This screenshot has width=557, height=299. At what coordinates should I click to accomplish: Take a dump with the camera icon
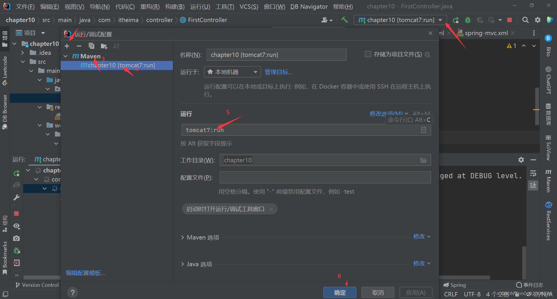pos(17,238)
